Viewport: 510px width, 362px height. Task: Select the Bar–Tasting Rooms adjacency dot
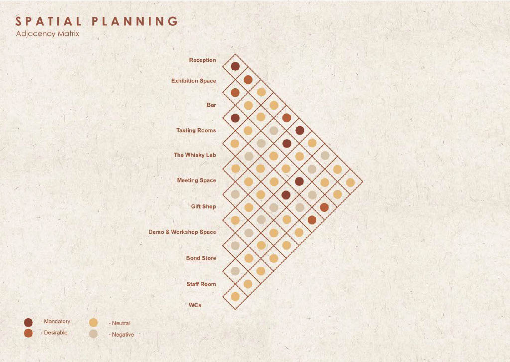click(235, 118)
